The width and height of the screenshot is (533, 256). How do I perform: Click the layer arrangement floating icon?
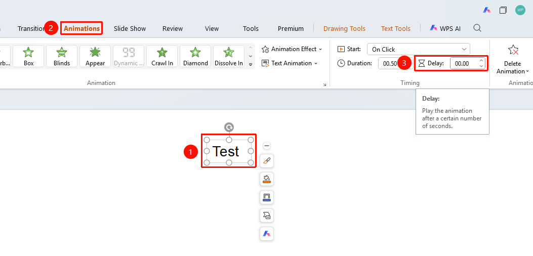point(267,216)
